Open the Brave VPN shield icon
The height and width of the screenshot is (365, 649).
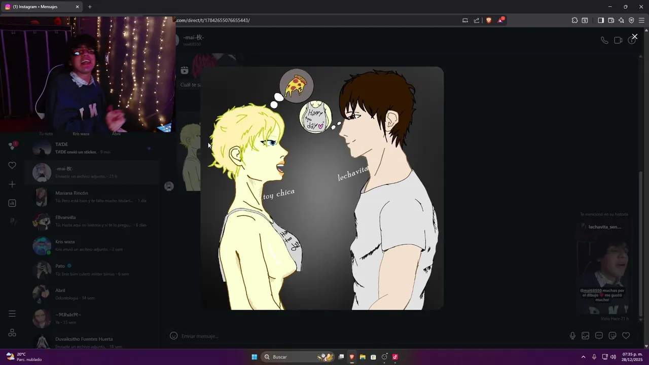[631, 20]
